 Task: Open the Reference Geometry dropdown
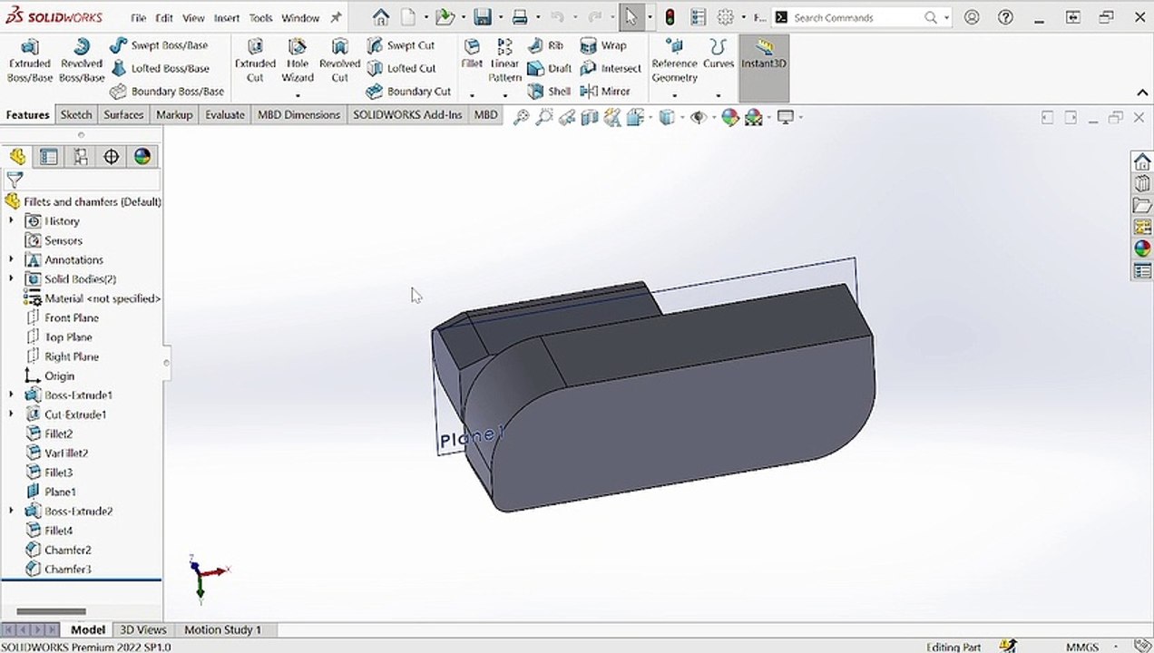[x=674, y=94]
